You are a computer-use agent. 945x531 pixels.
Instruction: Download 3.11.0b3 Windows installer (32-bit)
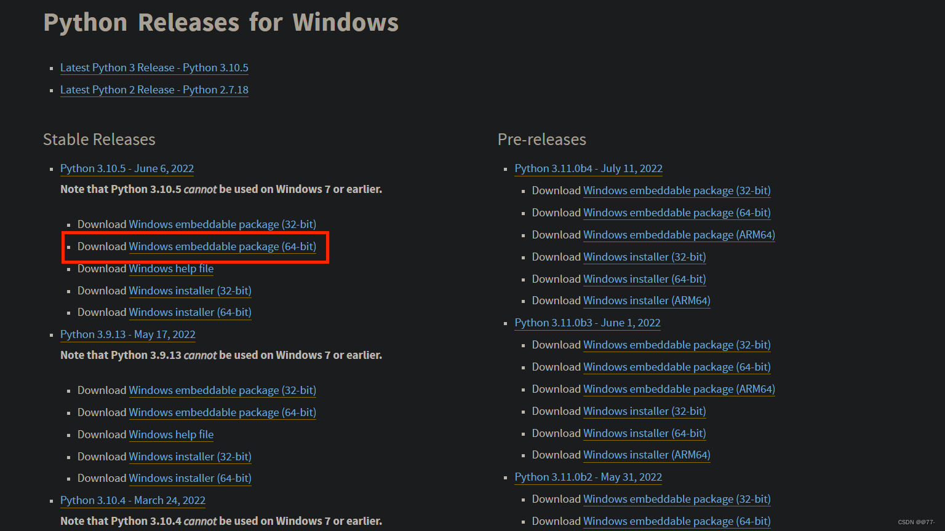(645, 411)
